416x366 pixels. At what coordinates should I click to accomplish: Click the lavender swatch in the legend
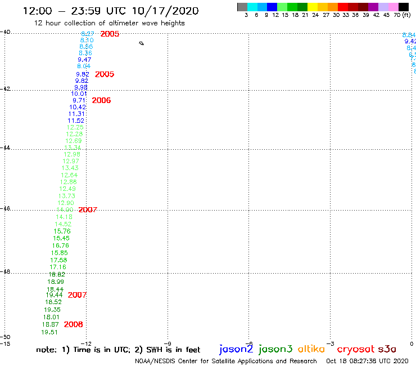383,7
